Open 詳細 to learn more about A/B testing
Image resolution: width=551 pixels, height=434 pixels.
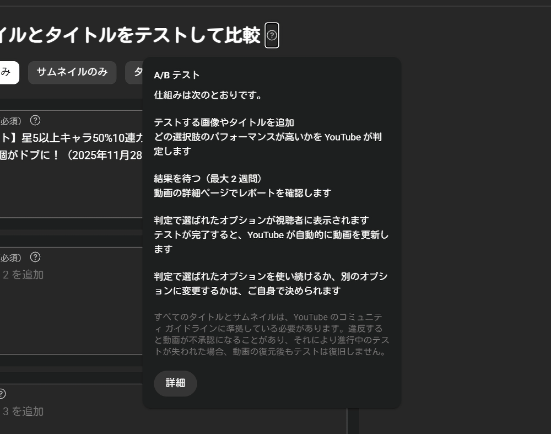175,384
